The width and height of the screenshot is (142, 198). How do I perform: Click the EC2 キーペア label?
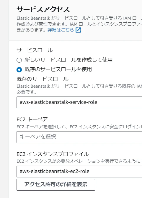pos(32,119)
